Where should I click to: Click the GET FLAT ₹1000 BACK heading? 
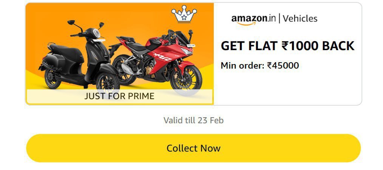pos(287,46)
